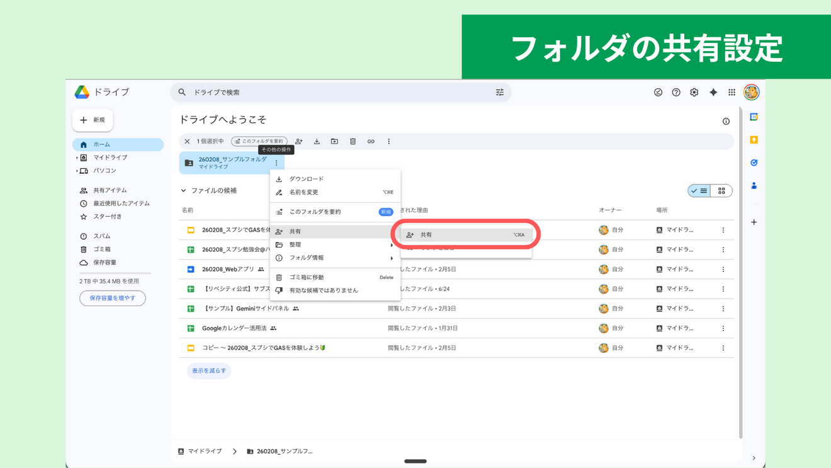Select file 【リベシティ公式】サブス row
The image size is (831, 468).
click(456, 289)
